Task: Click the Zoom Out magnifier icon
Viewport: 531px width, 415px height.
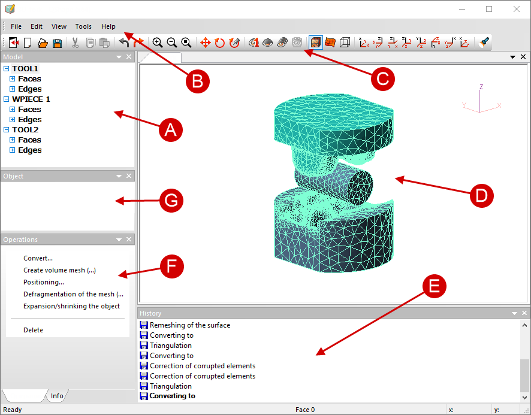Action: (x=172, y=43)
